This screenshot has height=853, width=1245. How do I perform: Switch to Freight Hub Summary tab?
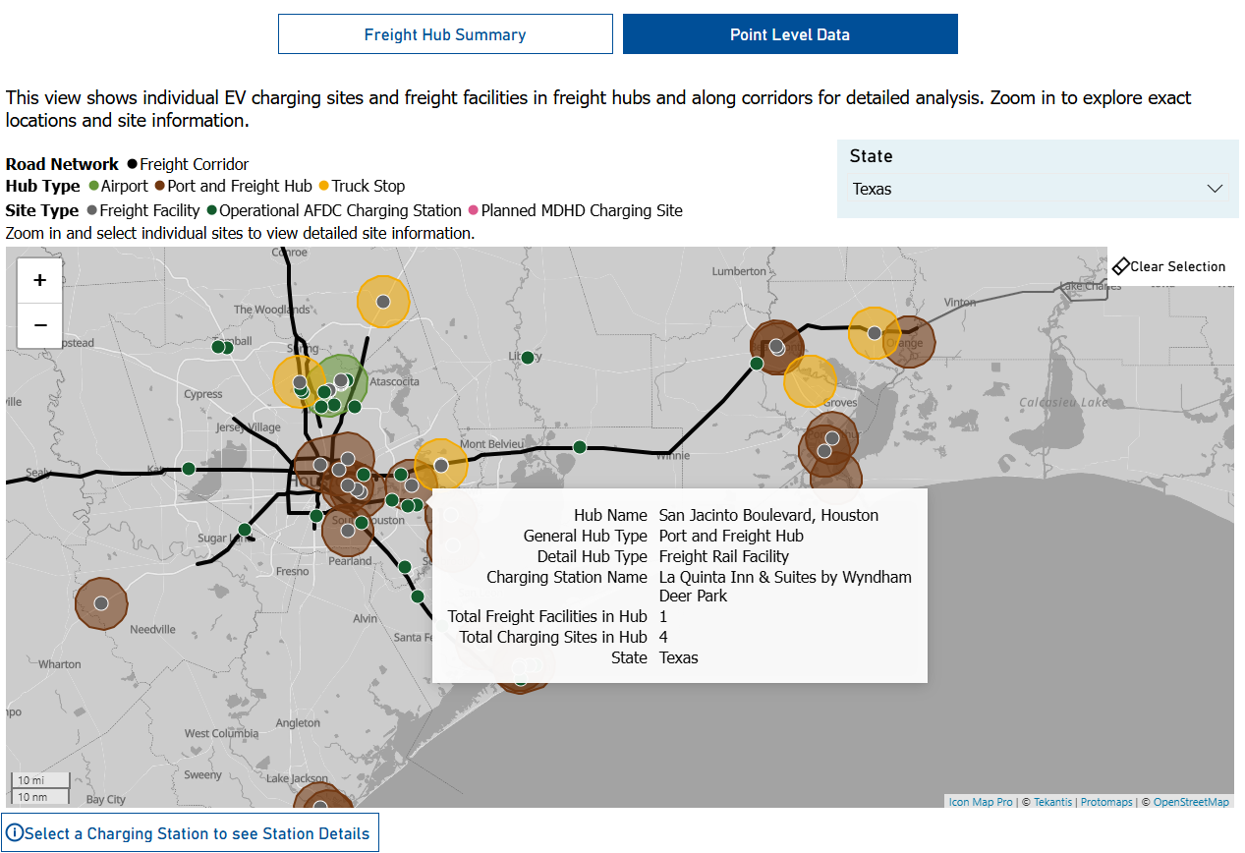point(445,34)
